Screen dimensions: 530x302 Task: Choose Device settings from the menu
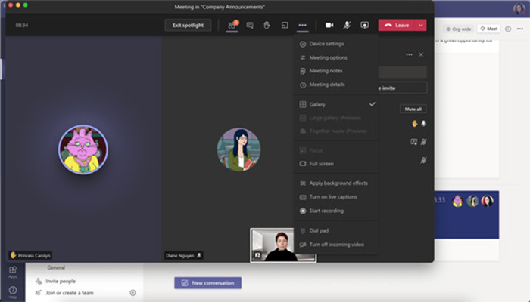[x=326, y=44]
